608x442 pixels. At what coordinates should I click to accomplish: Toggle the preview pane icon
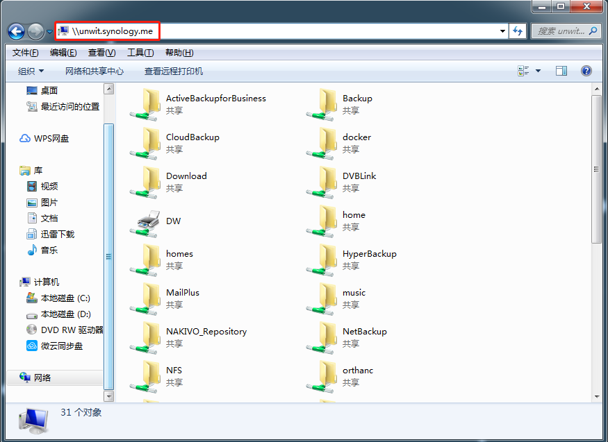[x=561, y=71]
